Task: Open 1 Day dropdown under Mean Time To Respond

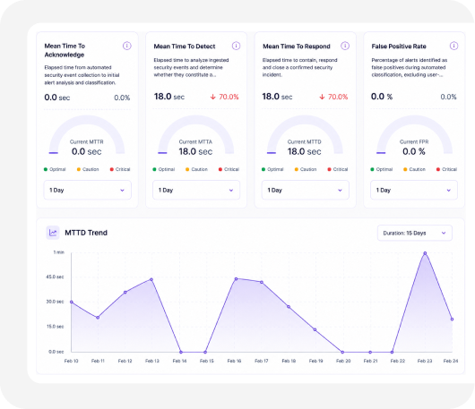Action: 306,190
